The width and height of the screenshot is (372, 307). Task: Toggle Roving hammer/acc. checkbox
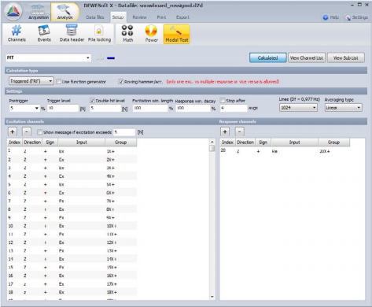click(x=121, y=82)
